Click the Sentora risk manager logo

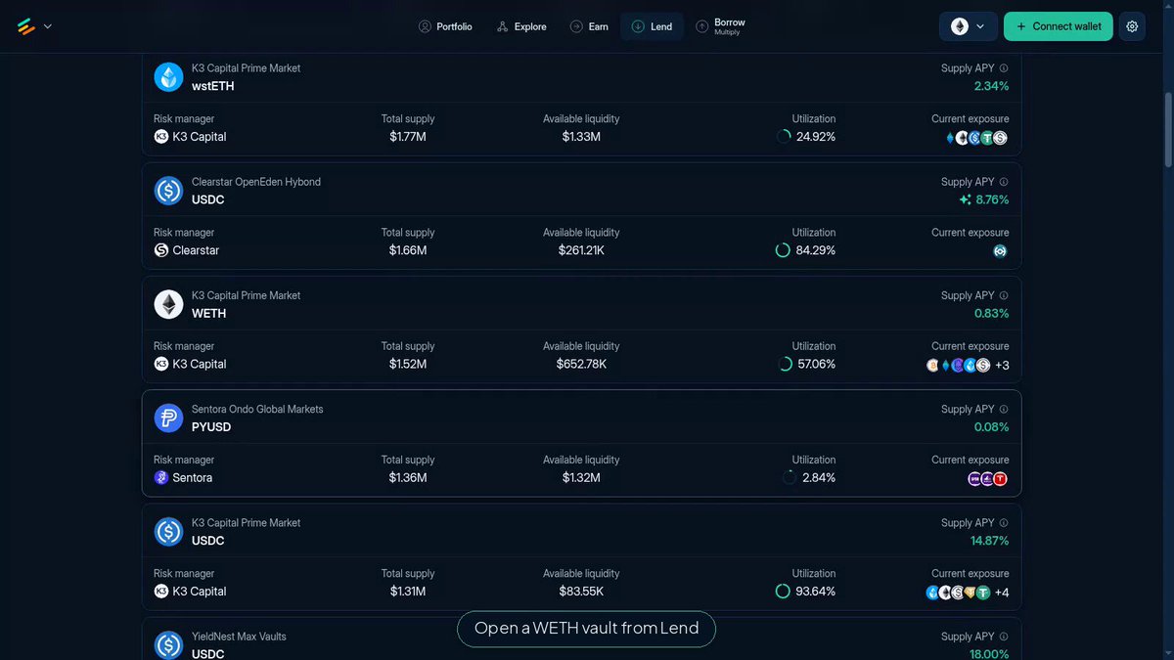pos(161,477)
